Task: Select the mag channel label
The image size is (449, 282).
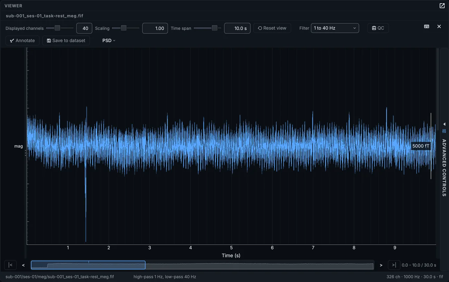Action: click(18, 146)
